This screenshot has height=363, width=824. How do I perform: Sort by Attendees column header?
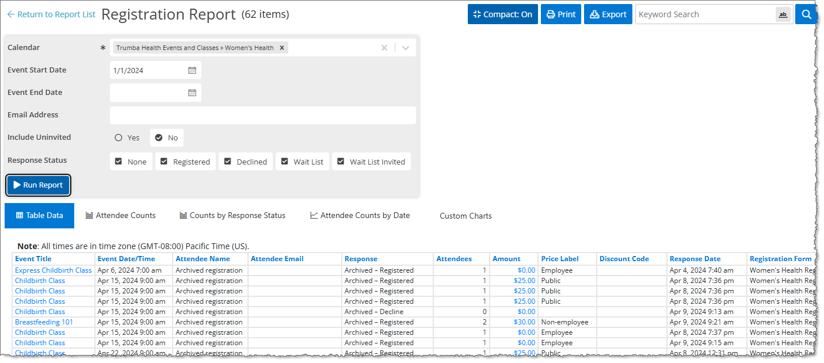pos(454,259)
